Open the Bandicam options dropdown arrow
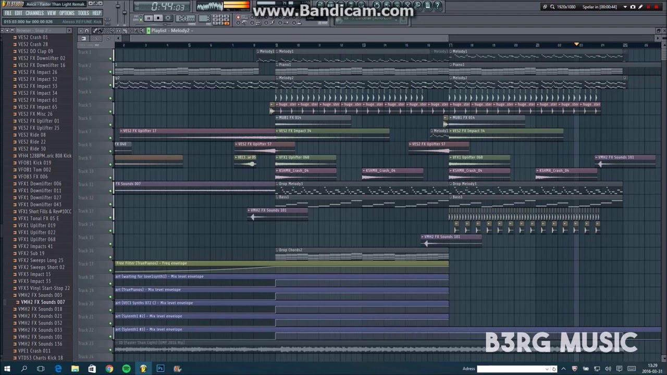 tap(625, 7)
